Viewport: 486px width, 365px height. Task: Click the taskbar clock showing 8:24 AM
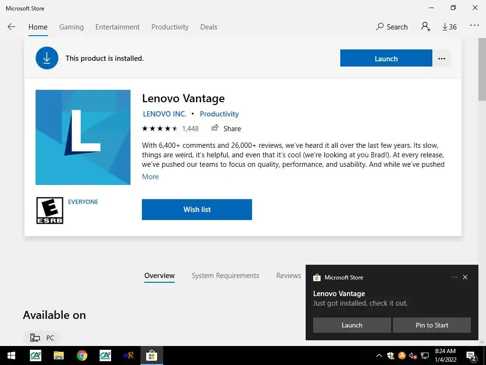[445, 355]
